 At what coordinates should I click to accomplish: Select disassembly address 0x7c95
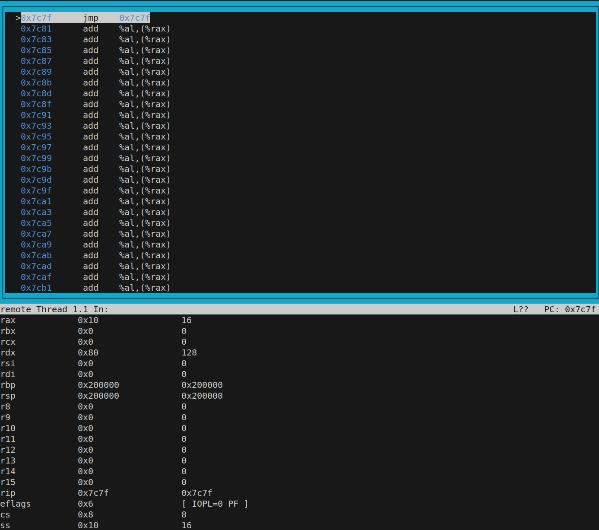pyautogui.click(x=36, y=136)
